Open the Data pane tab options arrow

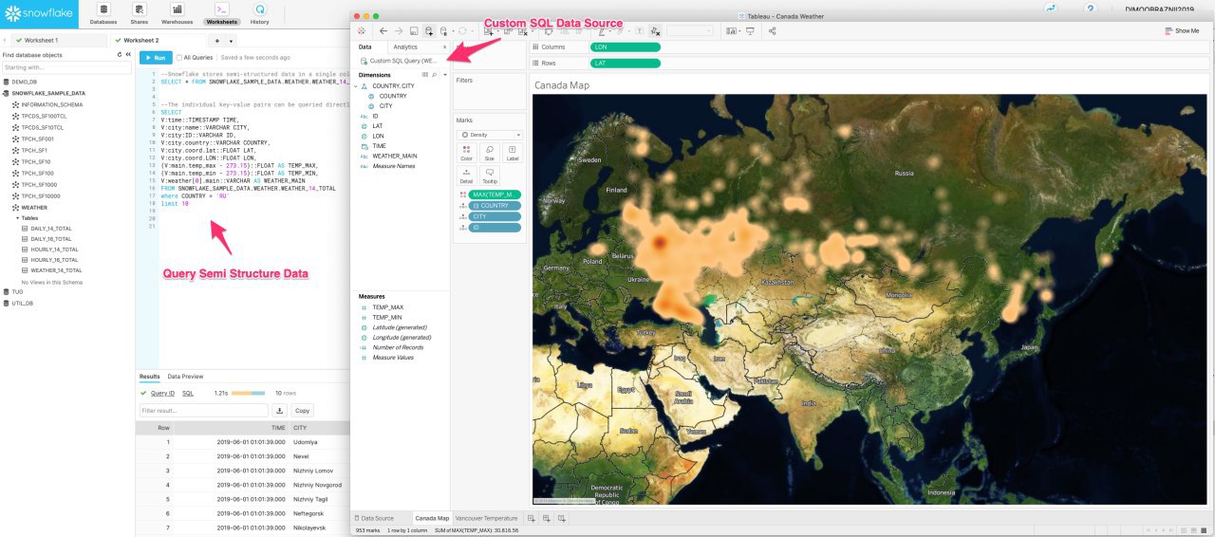click(x=444, y=46)
